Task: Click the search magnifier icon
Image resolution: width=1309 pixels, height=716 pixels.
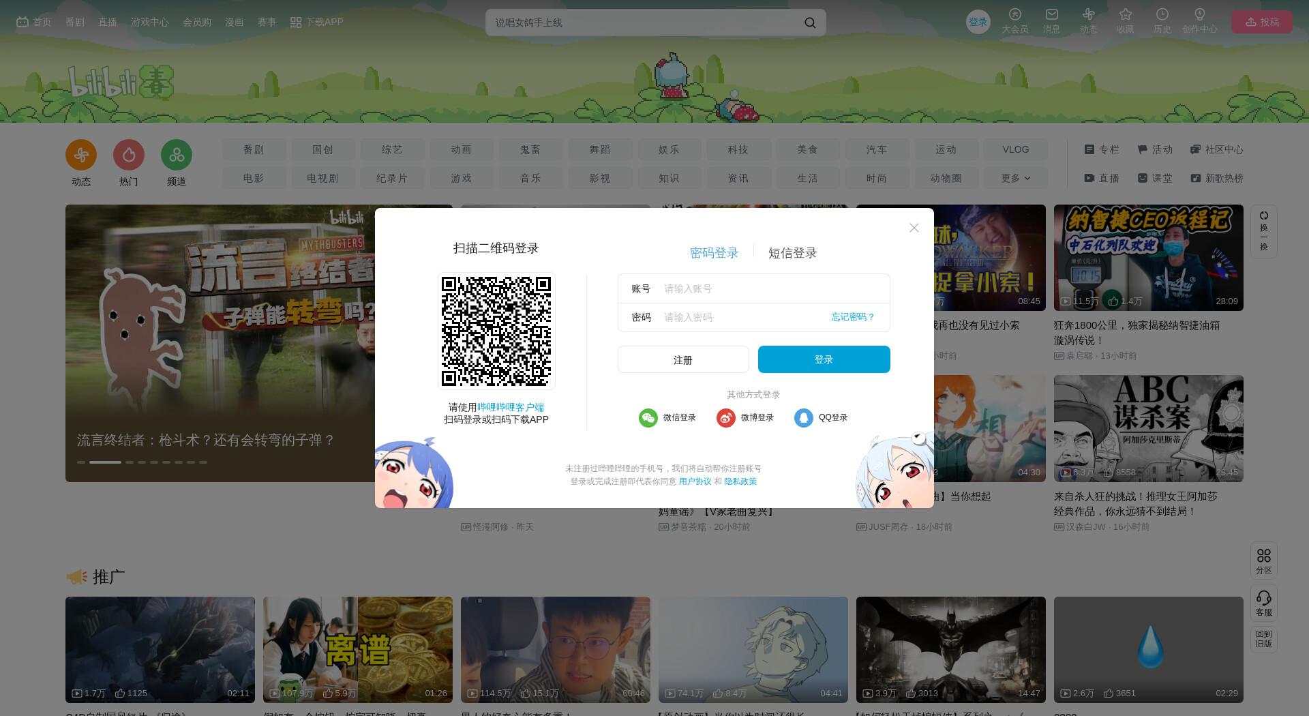Action: (810, 23)
